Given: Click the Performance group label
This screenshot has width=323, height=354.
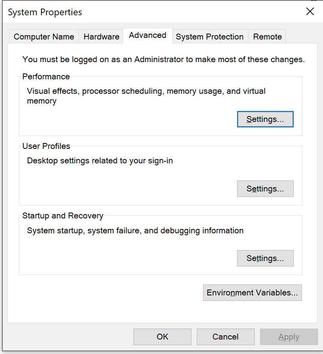Looking at the screenshot, I should (46, 77).
